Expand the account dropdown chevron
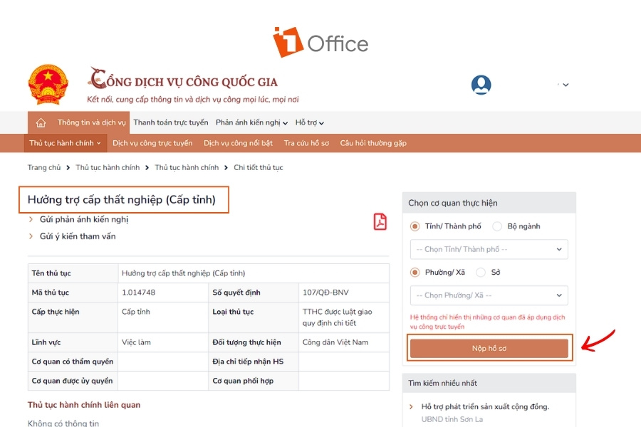Image resolution: width=641 pixels, height=427 pixels. pos(566,85)
